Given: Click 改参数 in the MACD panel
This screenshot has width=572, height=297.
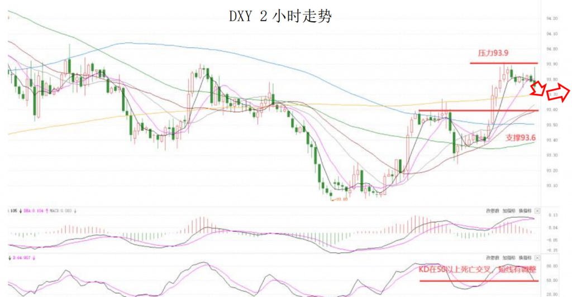Looking at the screenshot, I should click(x=492, y=211).
